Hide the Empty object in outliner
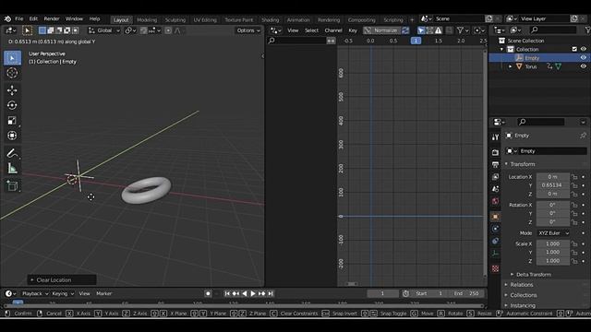The height and width of the screenshot is (332, 591). (x=583, y=58)
